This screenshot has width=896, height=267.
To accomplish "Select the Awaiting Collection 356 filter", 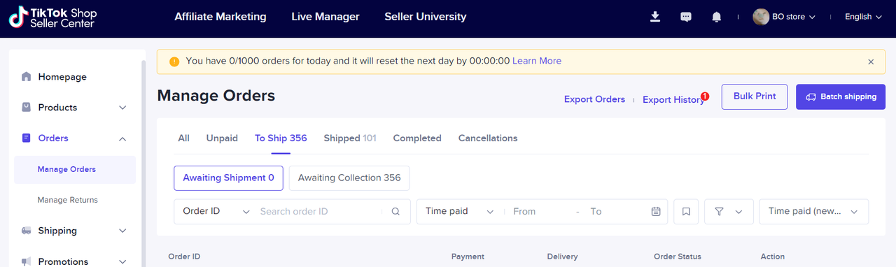I will 349,178.
